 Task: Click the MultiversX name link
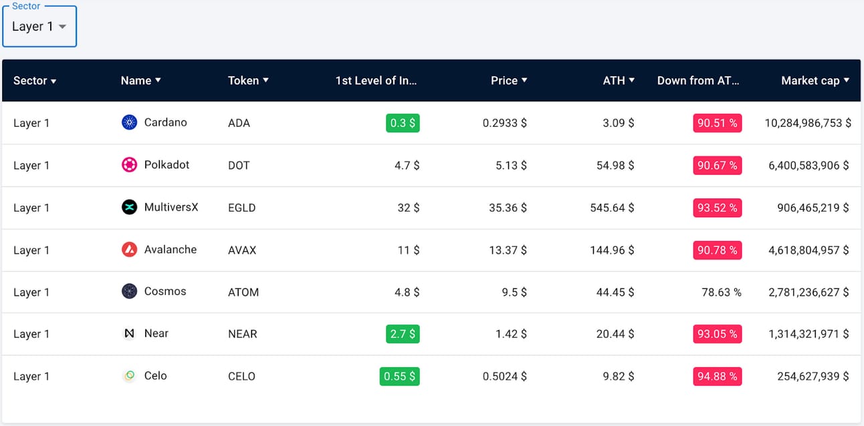click(171, 207)
